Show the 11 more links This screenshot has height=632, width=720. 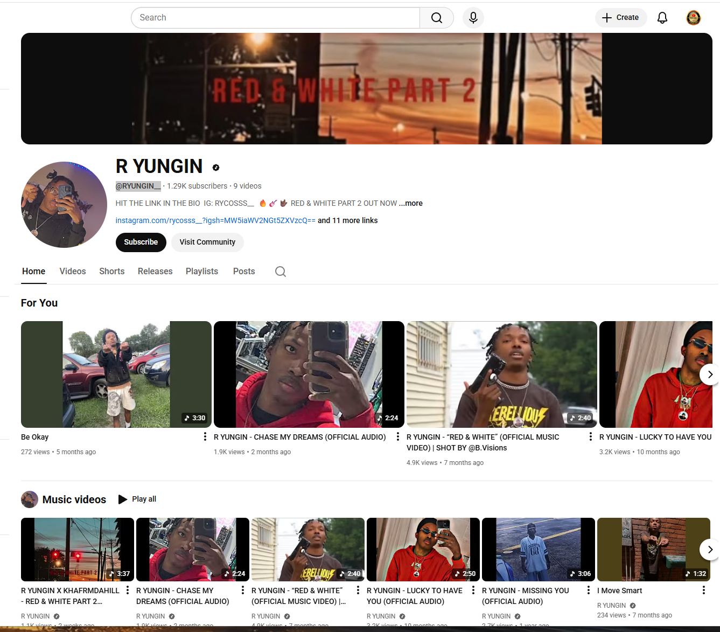tap(347, 220)
